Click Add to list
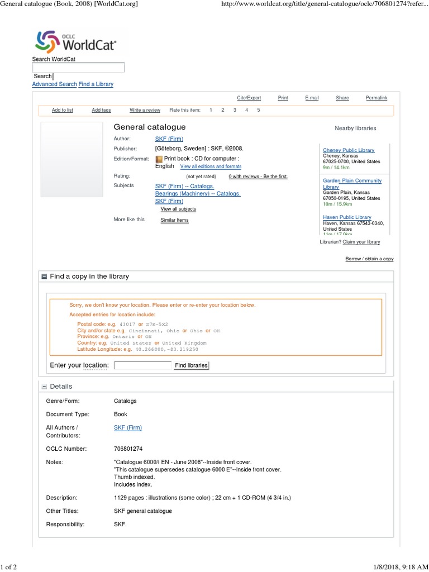The width and height of the screenshot is (429, 572). [63, 110]
